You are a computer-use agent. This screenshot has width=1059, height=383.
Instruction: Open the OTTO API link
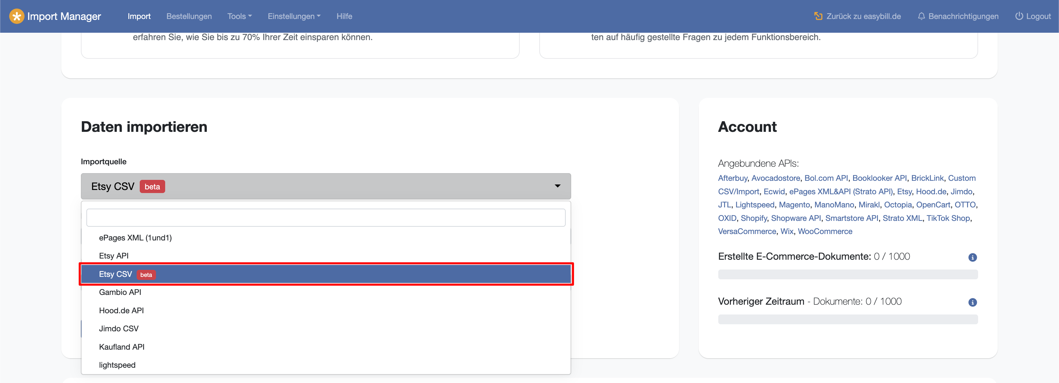pyautogui.click(x=965, y=205)
